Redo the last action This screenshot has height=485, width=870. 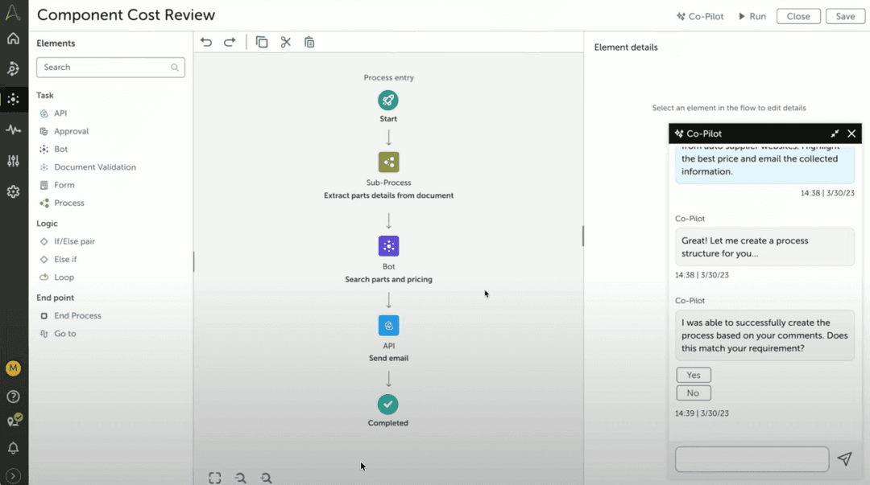230,42
